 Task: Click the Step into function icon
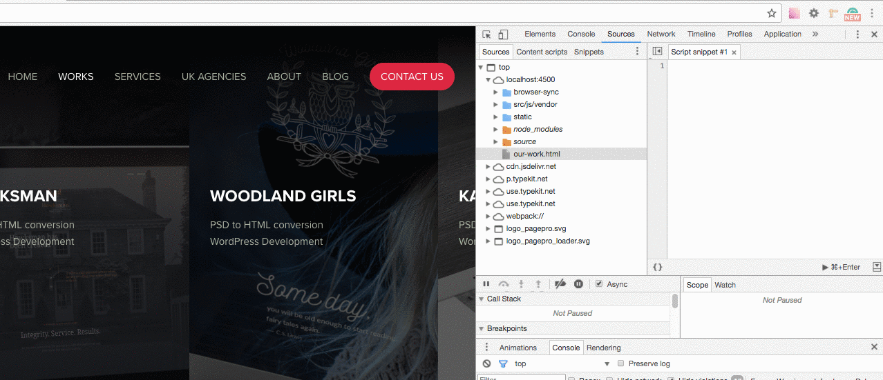click(x=521, y=284)
